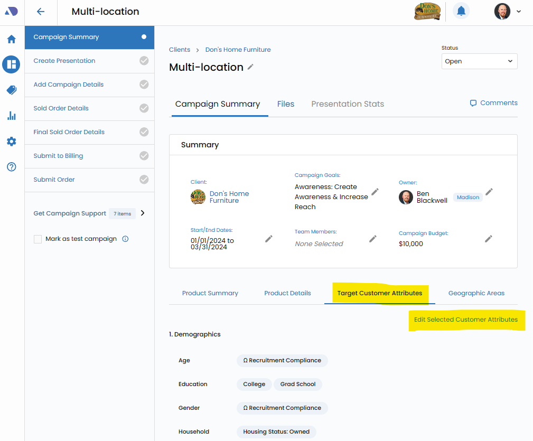Open the Comments link

(493, 103)
